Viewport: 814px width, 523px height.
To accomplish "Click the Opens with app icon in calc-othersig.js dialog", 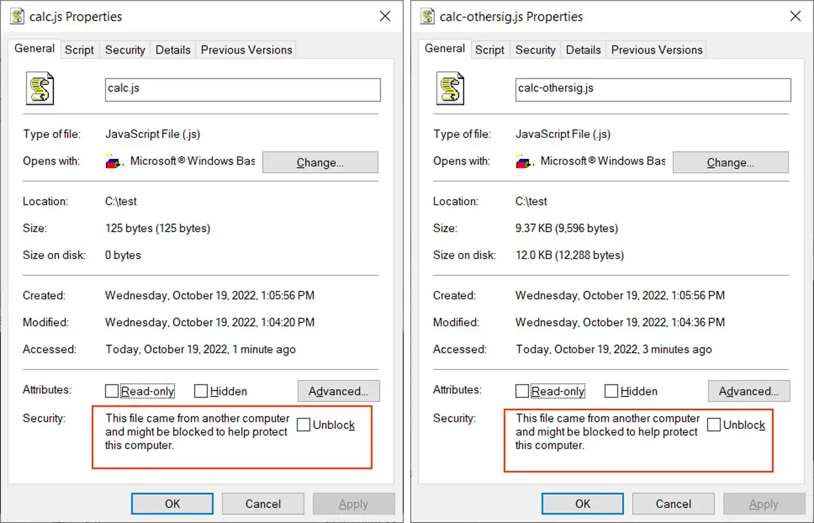I will [524, 161].
